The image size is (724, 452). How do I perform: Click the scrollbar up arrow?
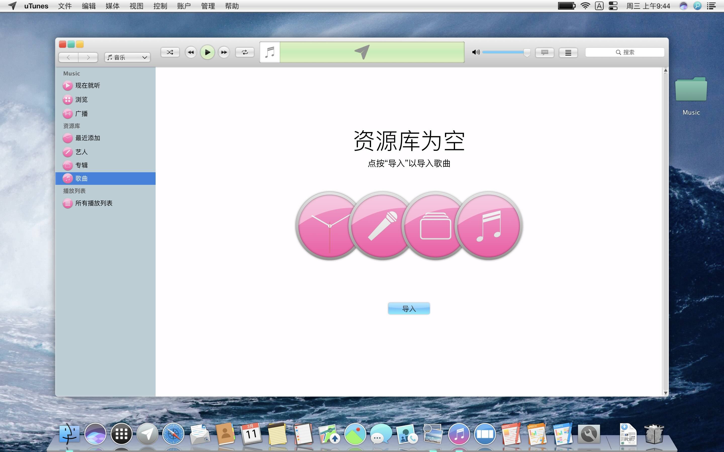click(666, 70)
